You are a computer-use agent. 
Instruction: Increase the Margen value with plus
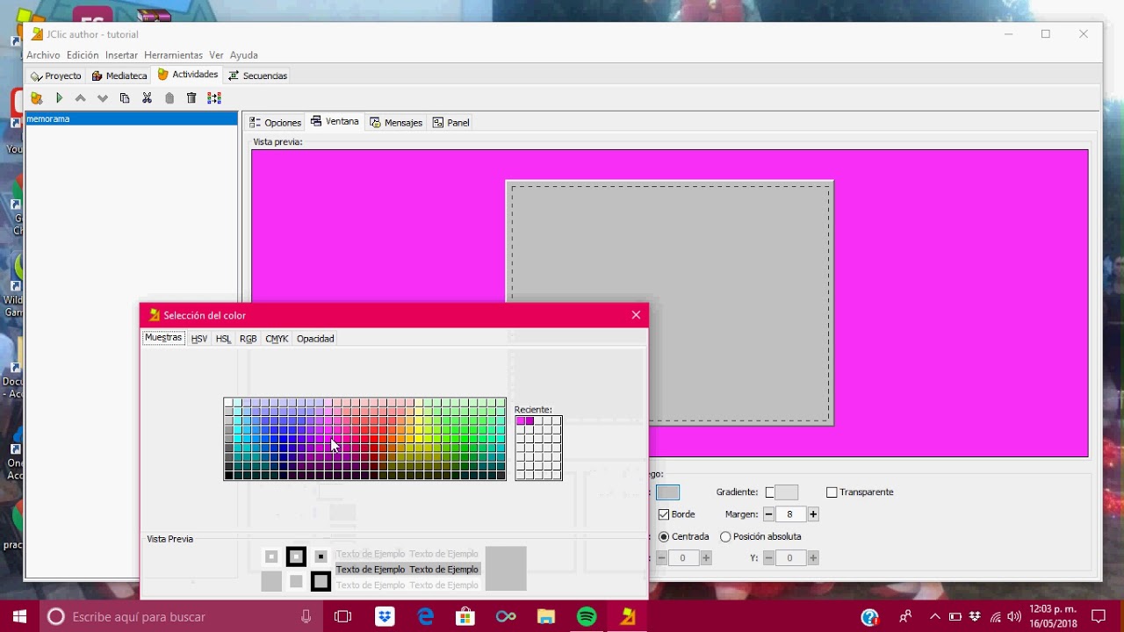813,514
